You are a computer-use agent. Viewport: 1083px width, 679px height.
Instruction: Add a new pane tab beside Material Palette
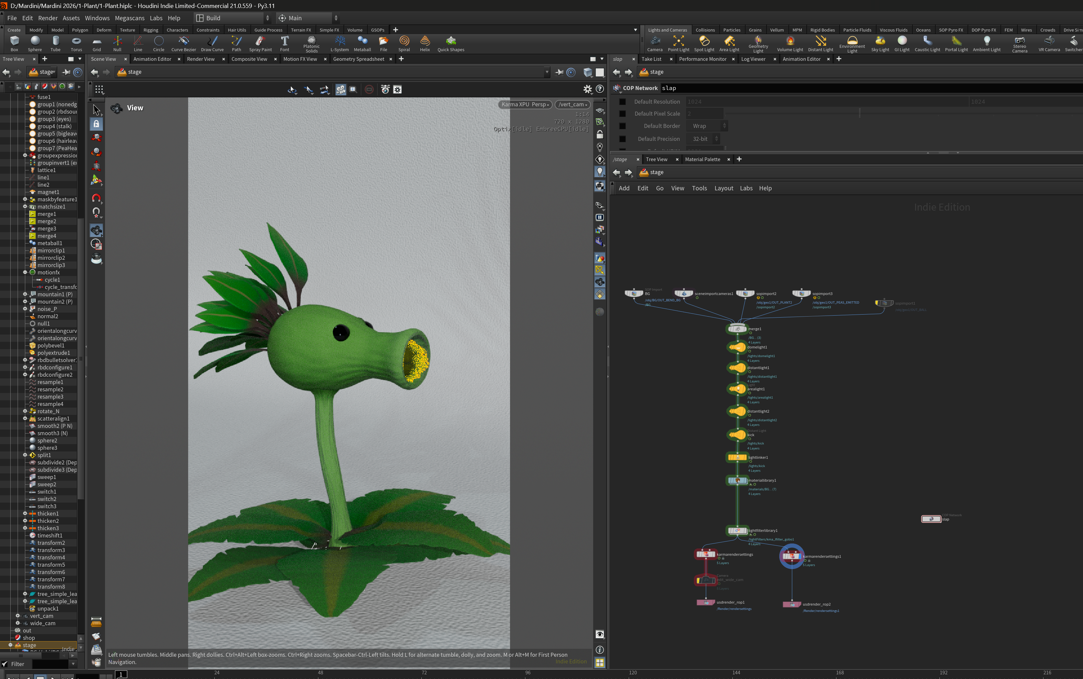(739, 159)
